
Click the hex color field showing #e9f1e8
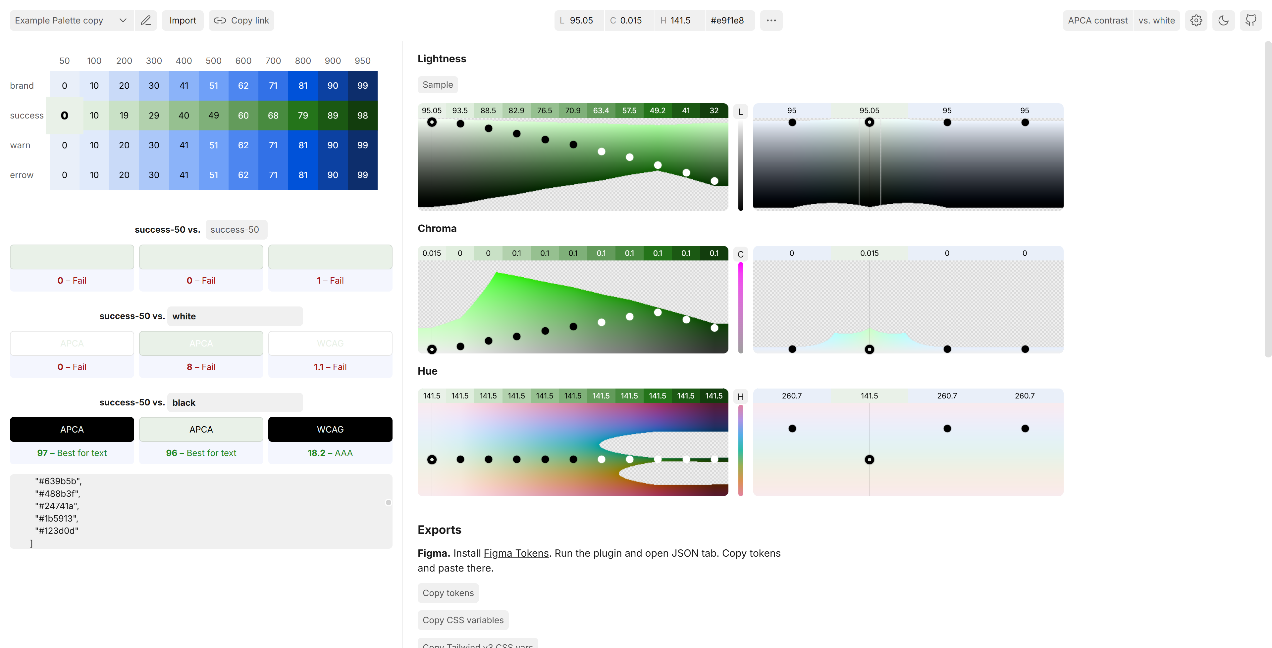click(x=729, y=20)
